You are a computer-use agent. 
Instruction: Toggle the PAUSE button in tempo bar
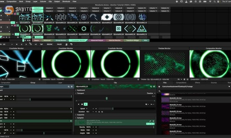click(x=59, y=44)
